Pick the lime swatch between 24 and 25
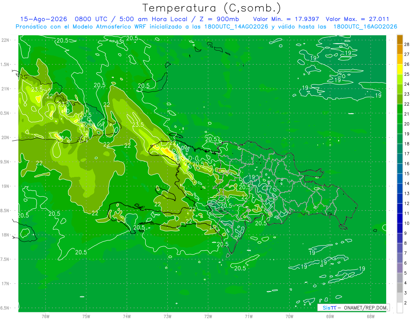The image size is (416, 321). pyautogui.click(x=400, y=79)
